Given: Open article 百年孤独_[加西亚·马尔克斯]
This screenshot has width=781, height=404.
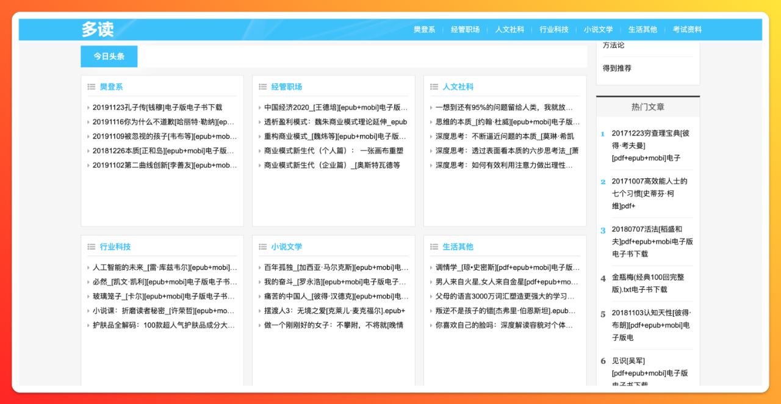Looking at the screenshot, I should [x=336, y=267].
